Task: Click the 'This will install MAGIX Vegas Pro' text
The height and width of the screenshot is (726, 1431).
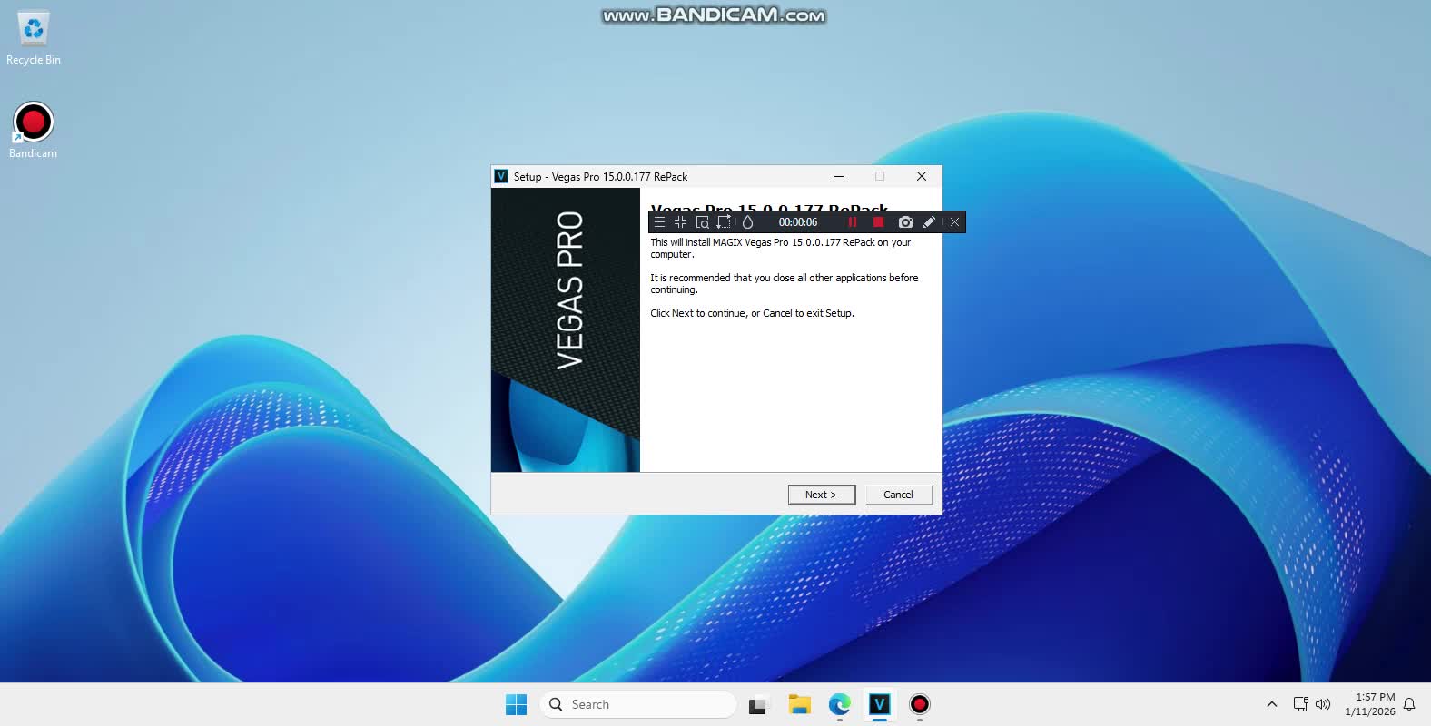Action: coord(780,248)
